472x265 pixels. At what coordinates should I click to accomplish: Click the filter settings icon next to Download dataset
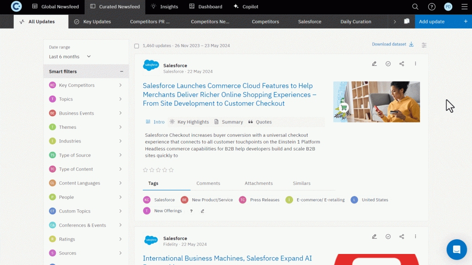click(424, 45)
